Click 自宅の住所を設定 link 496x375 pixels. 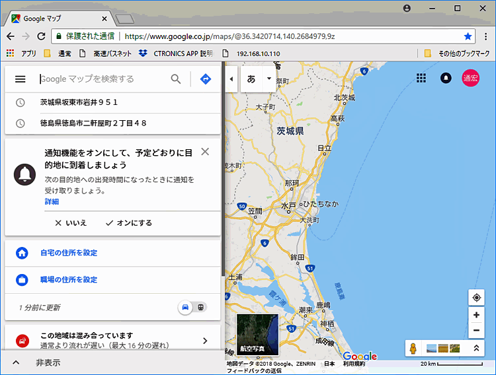point(69,253)
